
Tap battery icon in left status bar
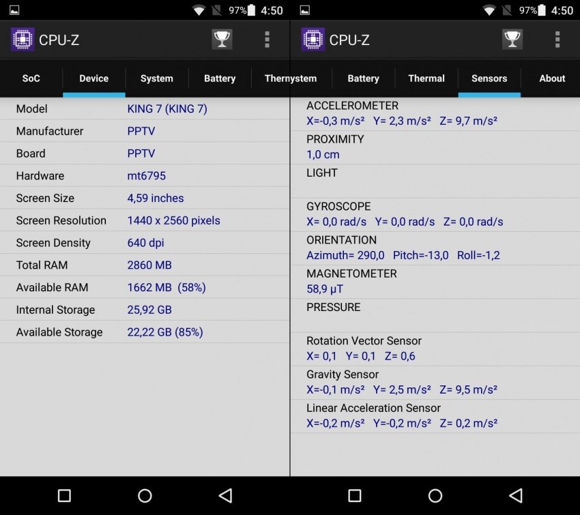[x=252, y=10]
